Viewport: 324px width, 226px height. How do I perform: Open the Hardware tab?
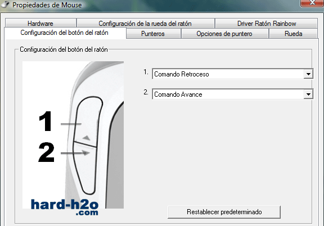tap(40, 24)
